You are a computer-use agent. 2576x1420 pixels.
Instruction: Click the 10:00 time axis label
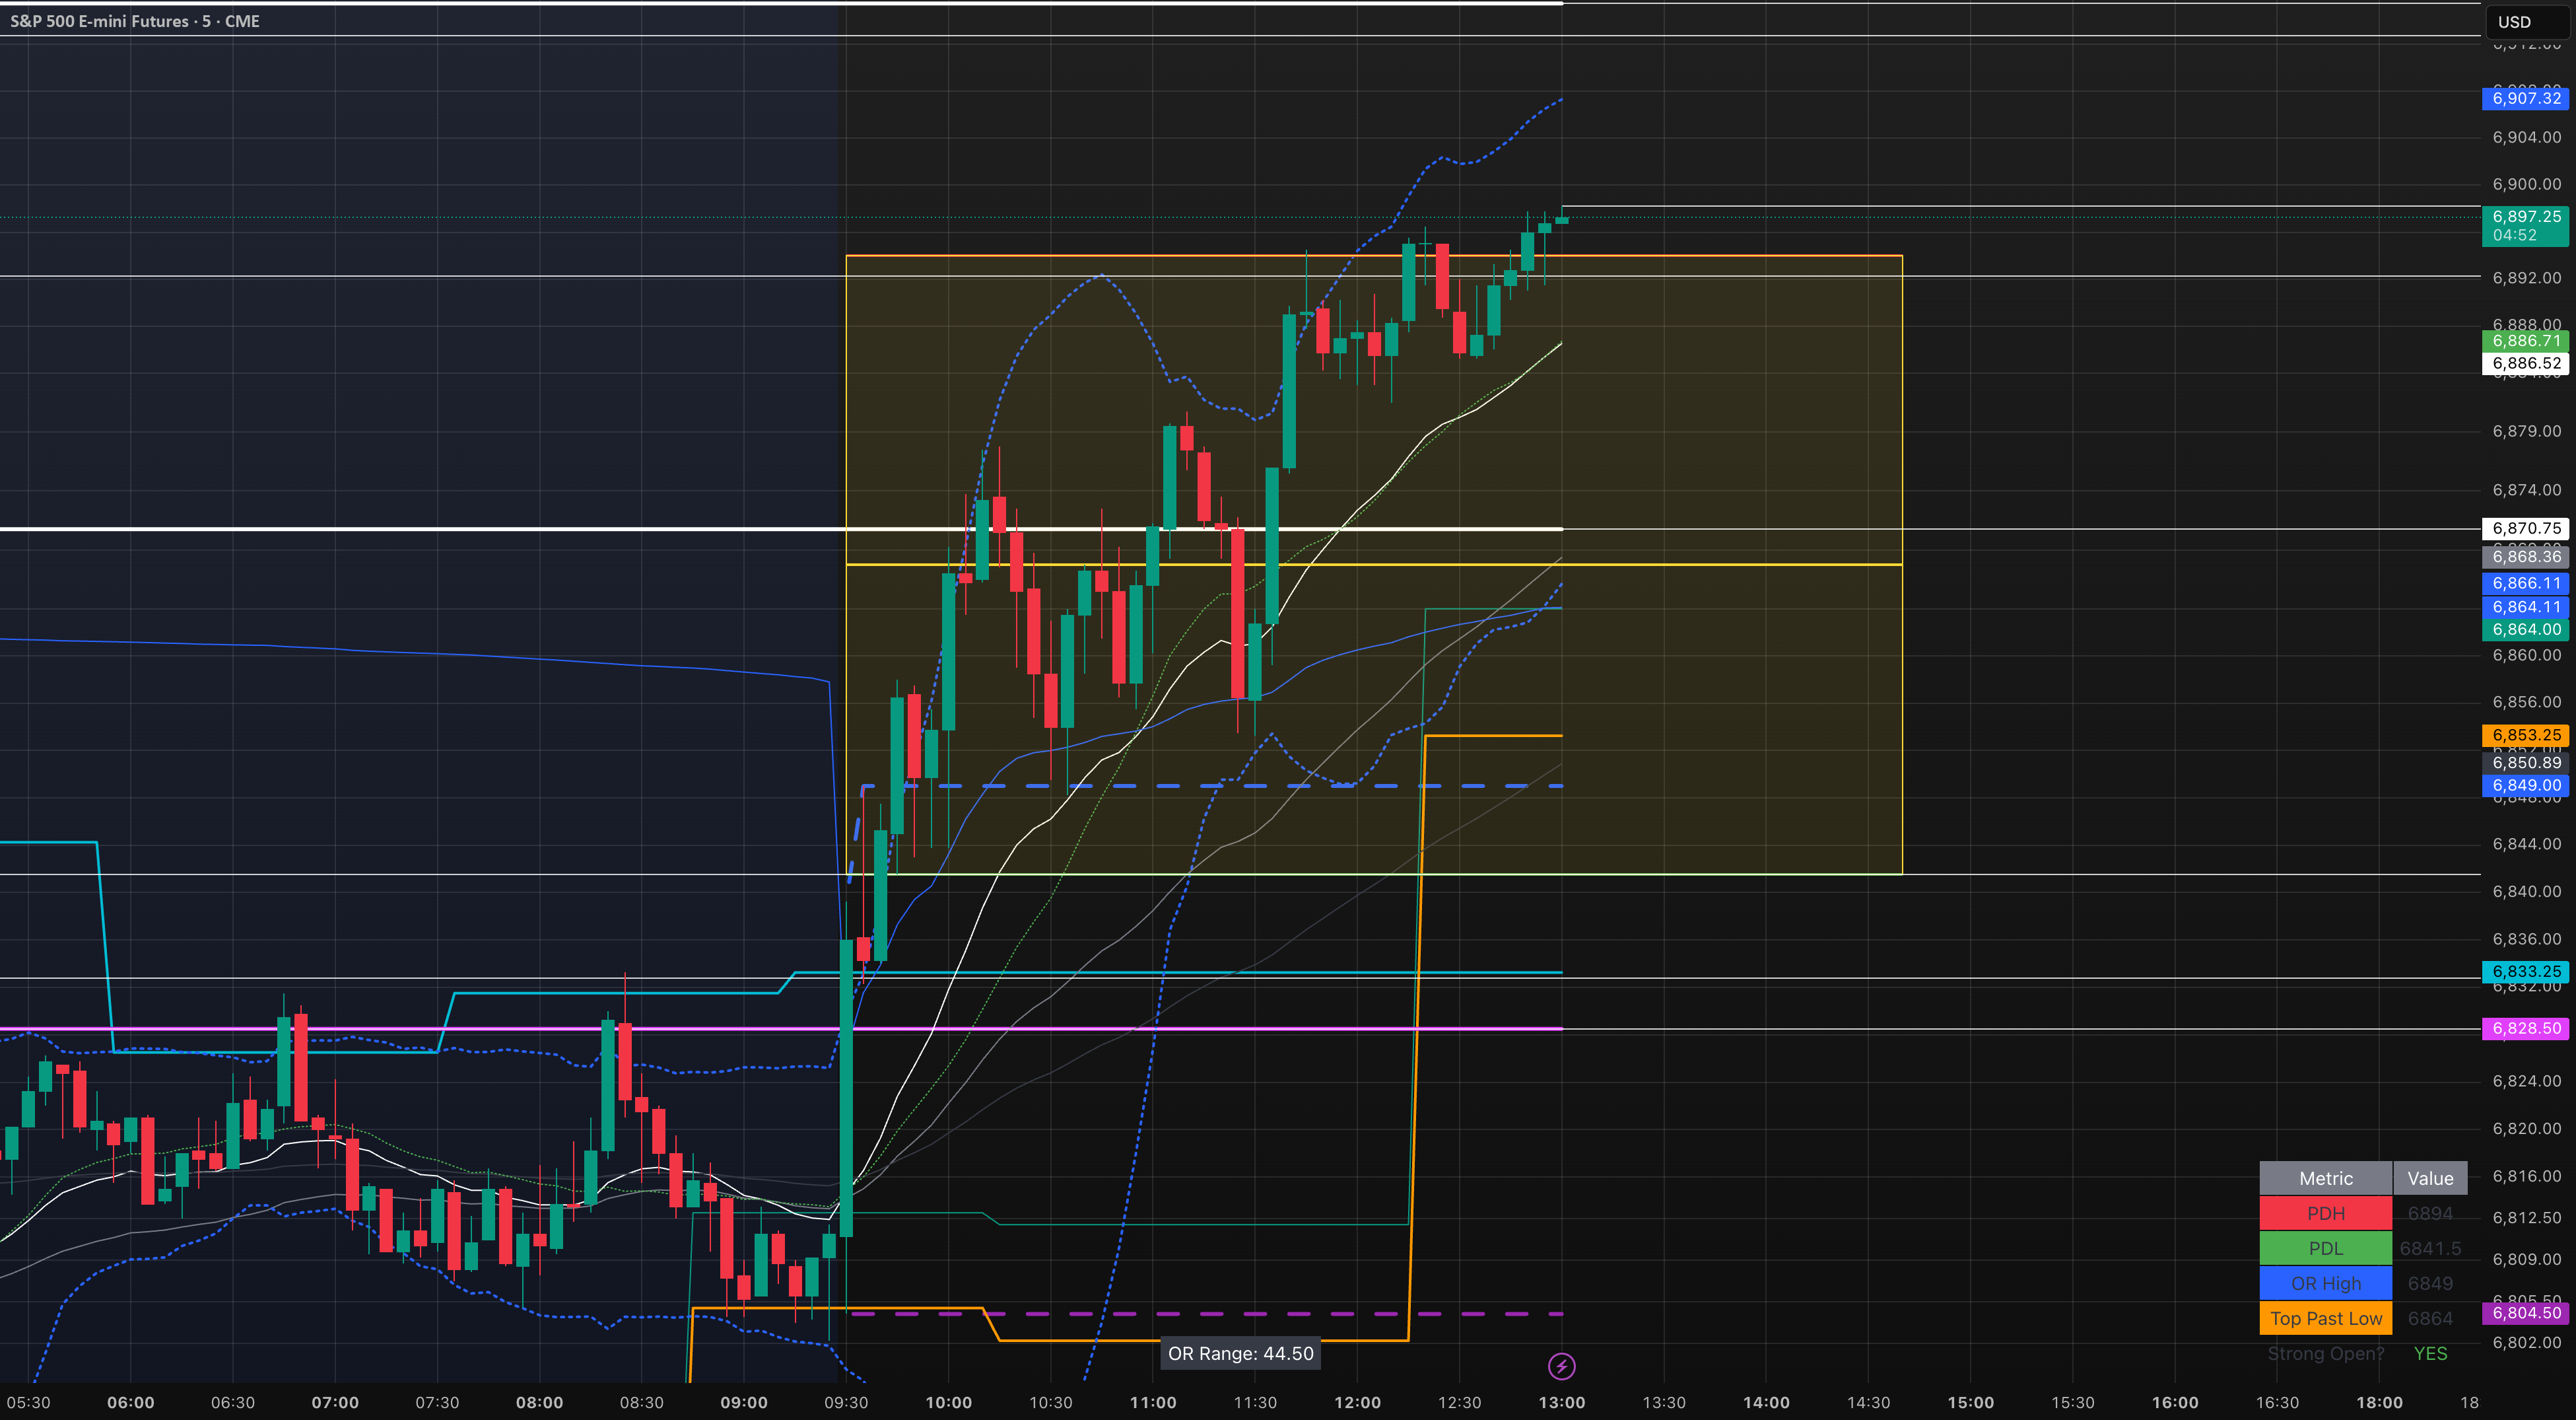tap(948, 1403)
